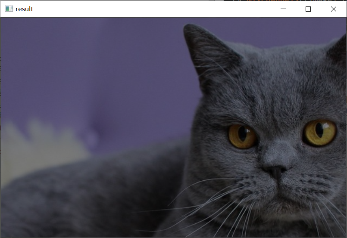Minimize the result window
The width and height of the screenshot is (347, 238).
click(283, 9)
